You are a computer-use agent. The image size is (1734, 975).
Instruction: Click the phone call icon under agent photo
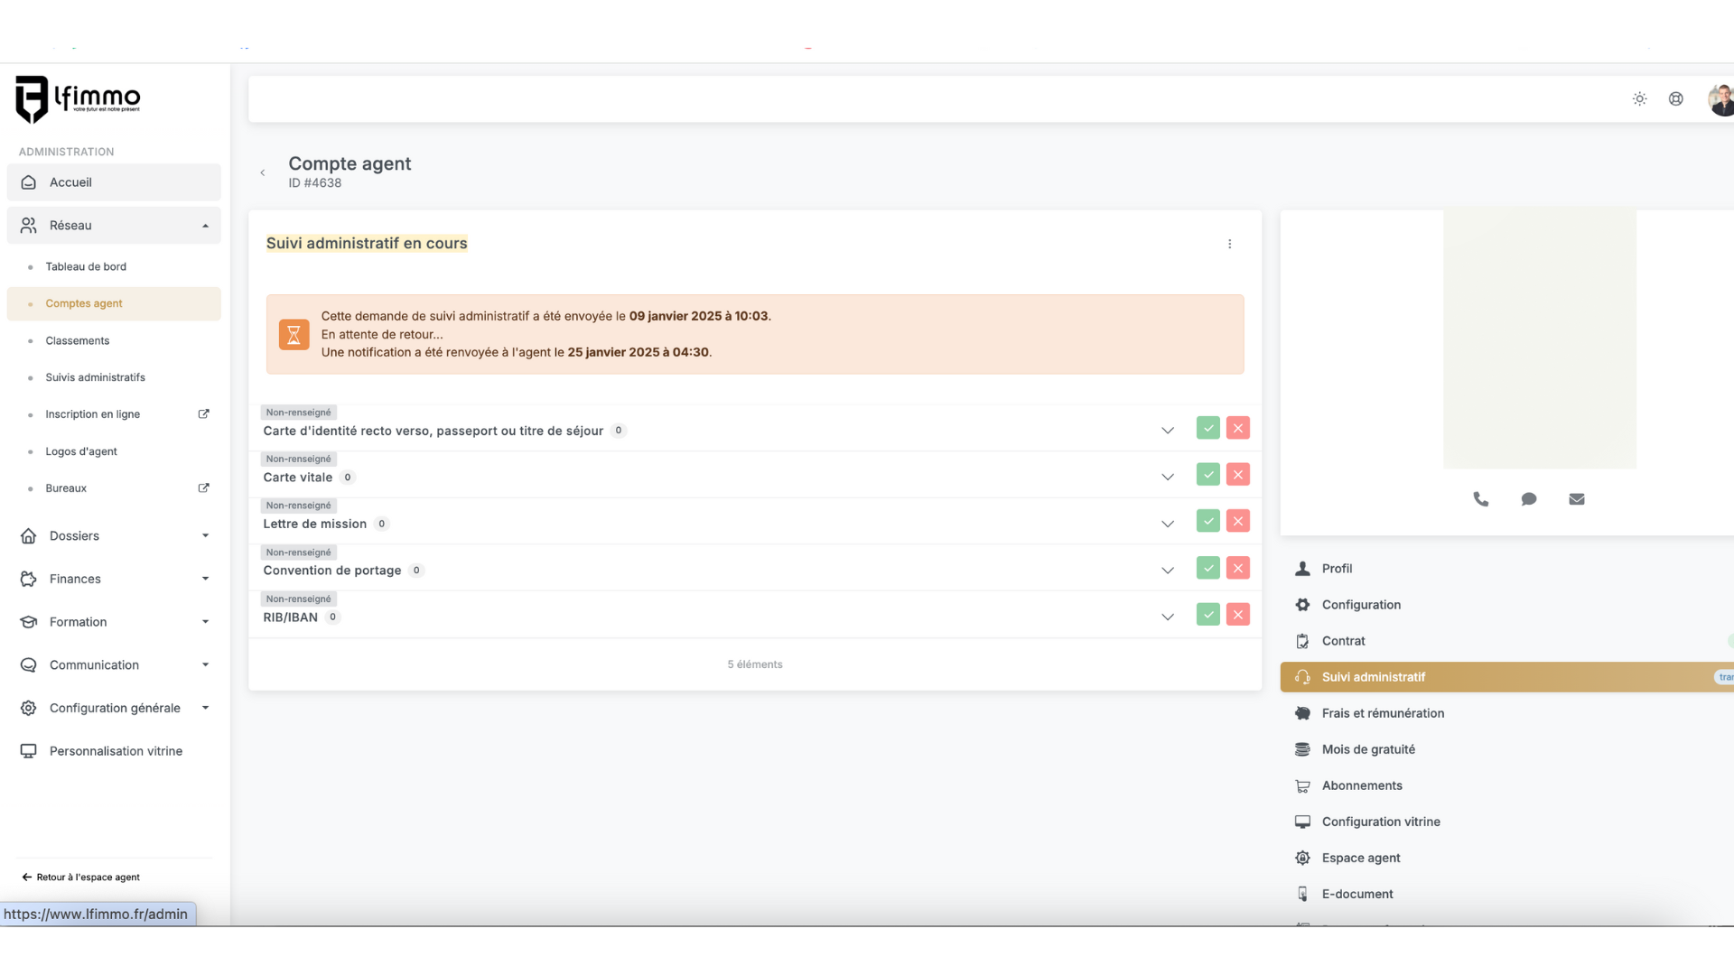(x=1480, y=499)
